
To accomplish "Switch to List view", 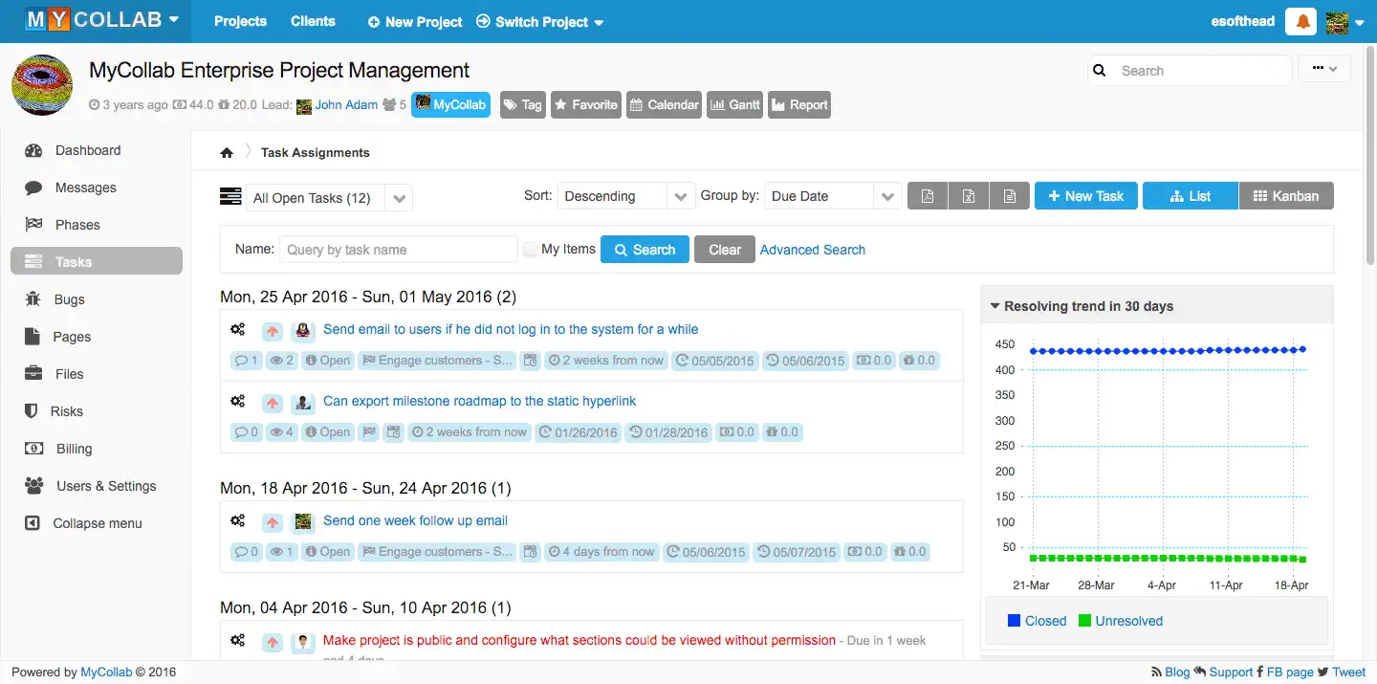I will (1190, 196).
